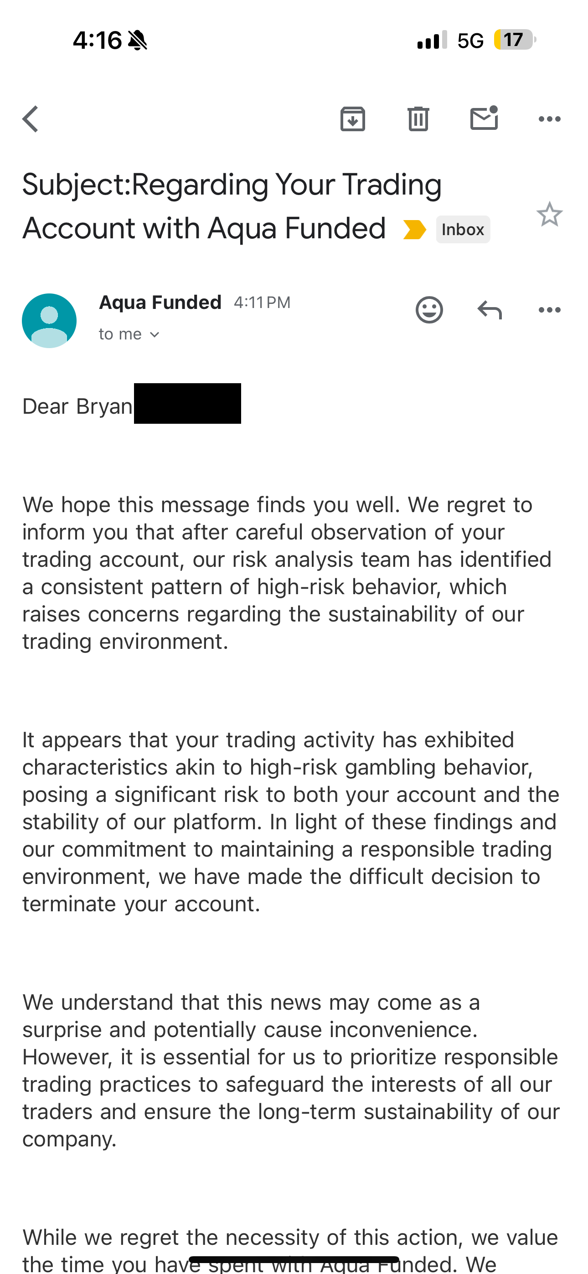Go back using the left chevron arrow
Screen dimensions: 588x1274
(x=31, y=119)
